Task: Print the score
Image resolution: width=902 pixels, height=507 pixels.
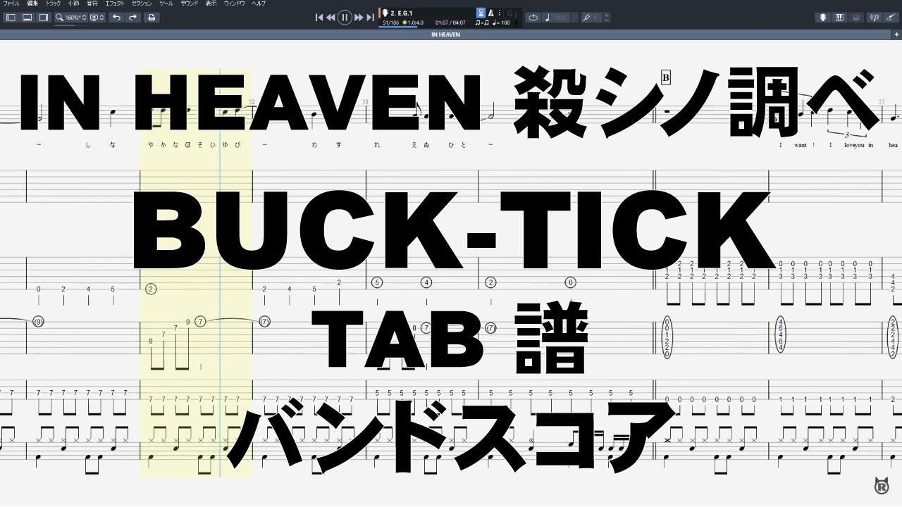Action: coord(151,17)
